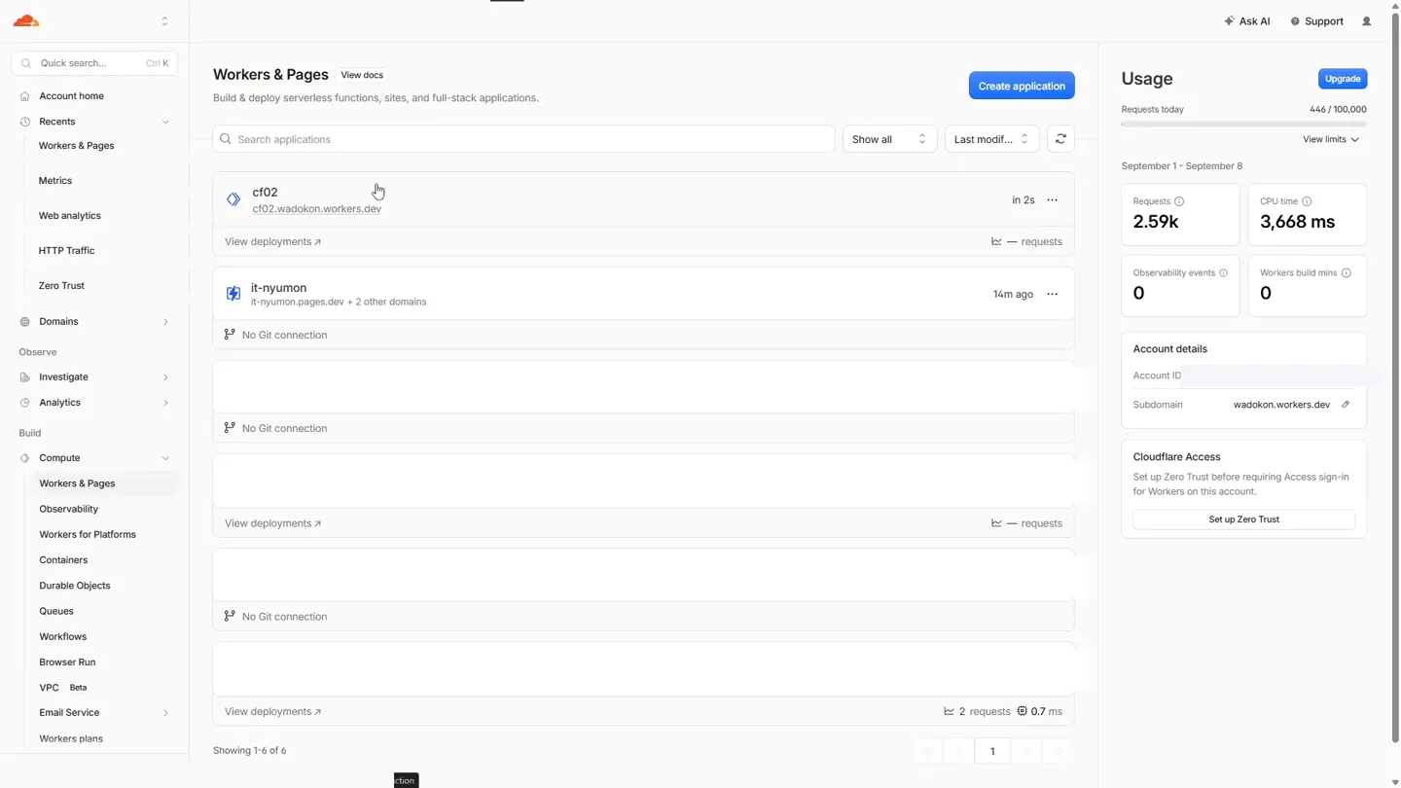The height and width of the screenshot is (788, 1401).
Task: Select page 1 in pagination
Action: tap(992, 751)
